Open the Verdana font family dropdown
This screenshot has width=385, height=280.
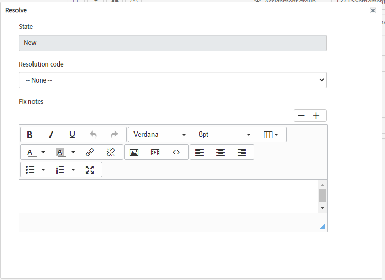[x=160, y=135]
